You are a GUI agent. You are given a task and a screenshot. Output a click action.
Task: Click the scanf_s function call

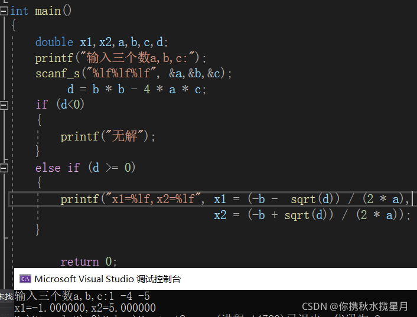(x=57, y=74)
